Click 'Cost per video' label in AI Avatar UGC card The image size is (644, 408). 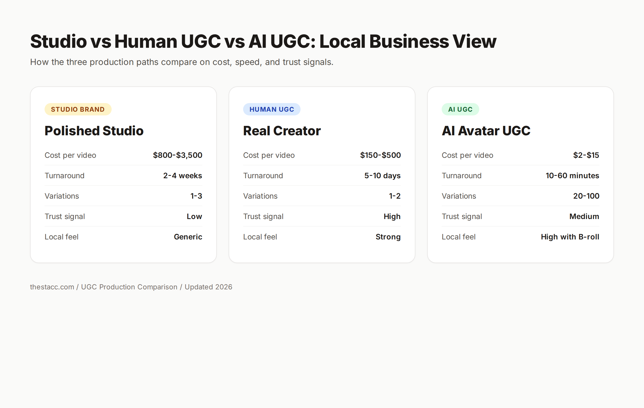coord(467,155)
